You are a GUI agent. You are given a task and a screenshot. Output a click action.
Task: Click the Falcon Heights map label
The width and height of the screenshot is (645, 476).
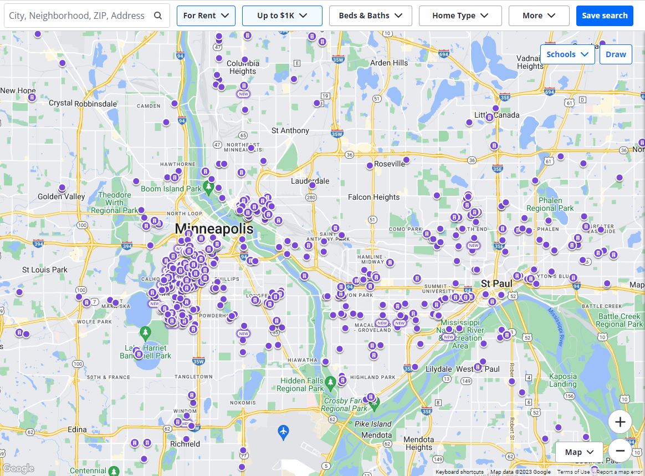(373, 198)
